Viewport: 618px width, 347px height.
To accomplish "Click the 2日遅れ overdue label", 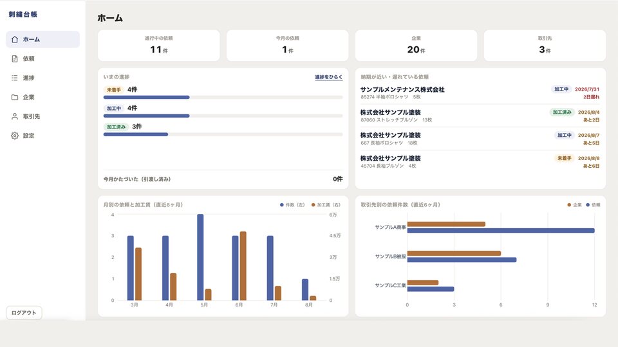I will [591, 97].
